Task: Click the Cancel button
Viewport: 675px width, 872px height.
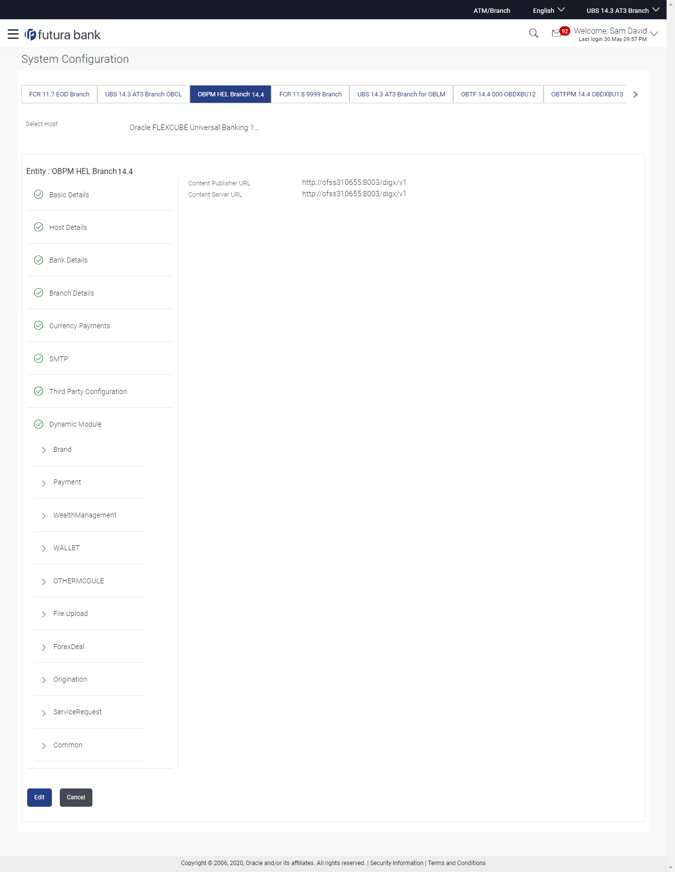Action: 76,797
